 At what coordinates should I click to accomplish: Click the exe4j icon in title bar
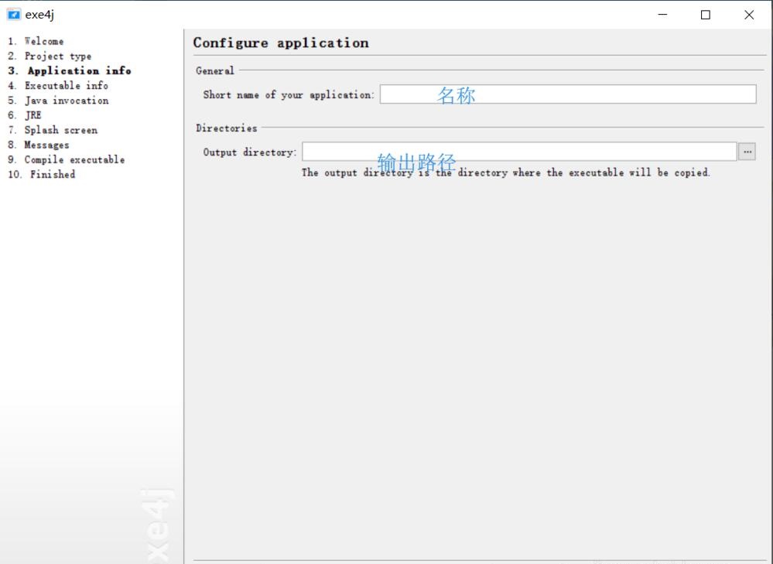click(x=14, y=15)
